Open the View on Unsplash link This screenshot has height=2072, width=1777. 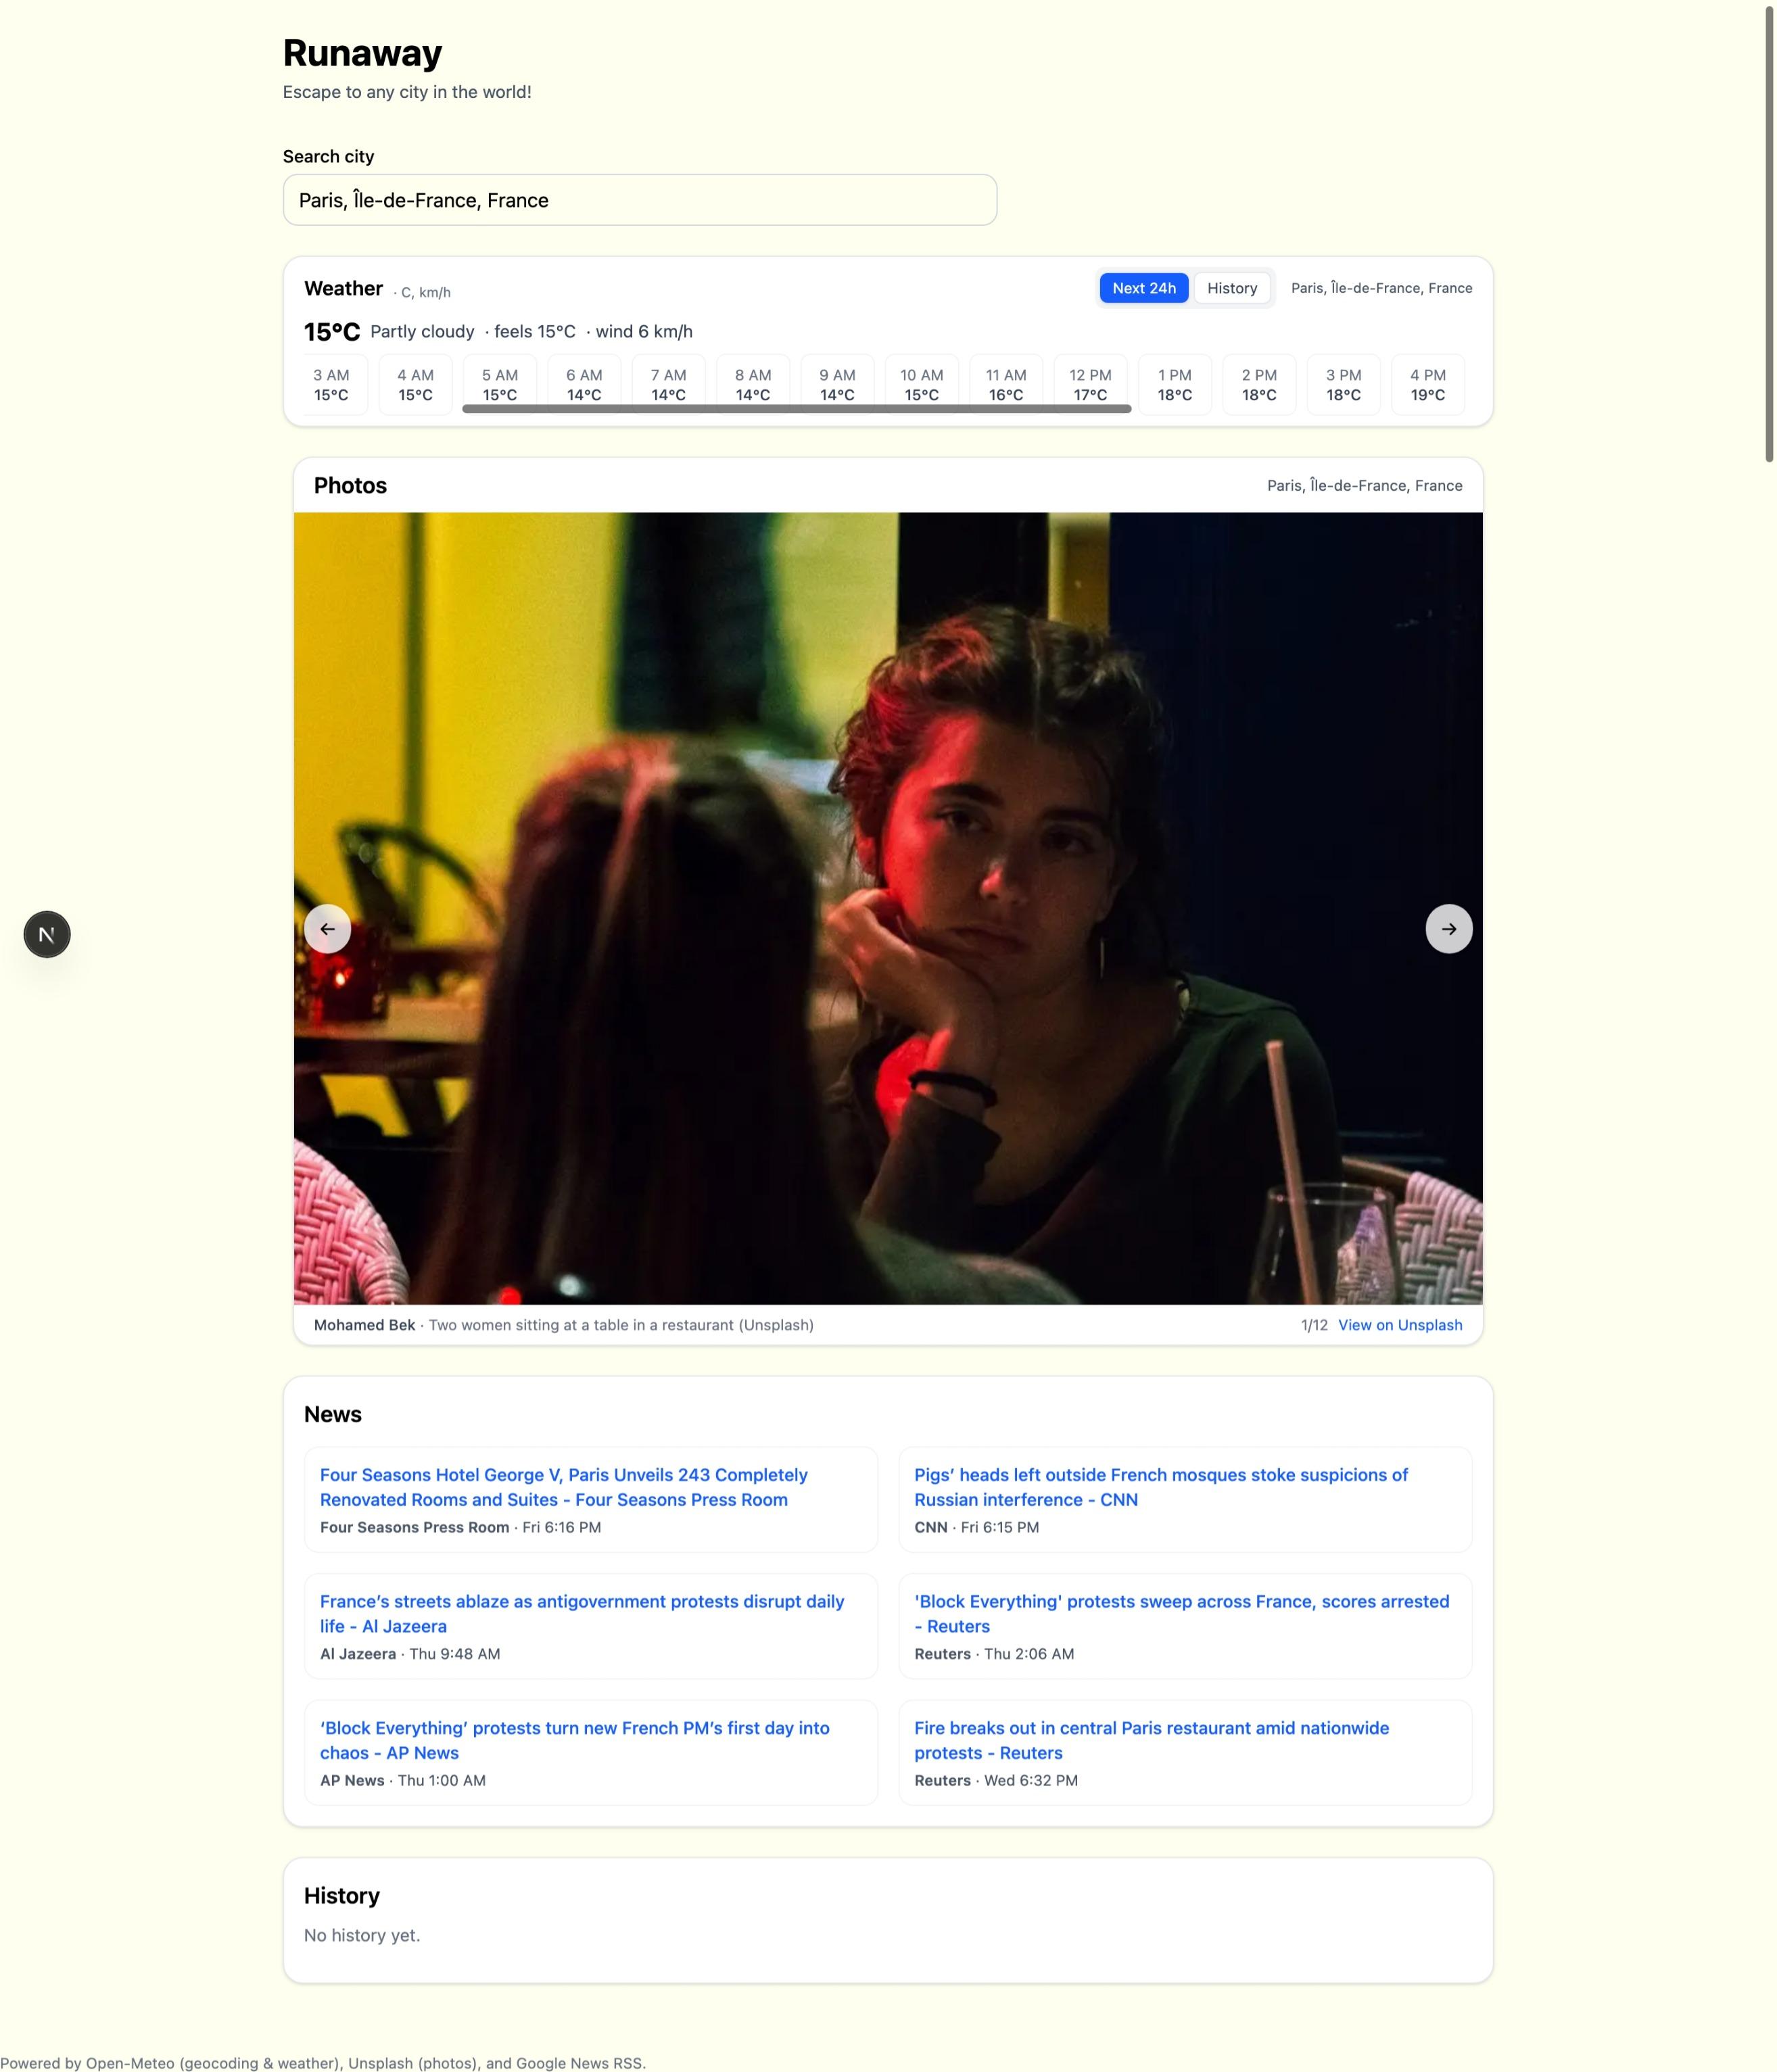[x=1399, y=1324]
